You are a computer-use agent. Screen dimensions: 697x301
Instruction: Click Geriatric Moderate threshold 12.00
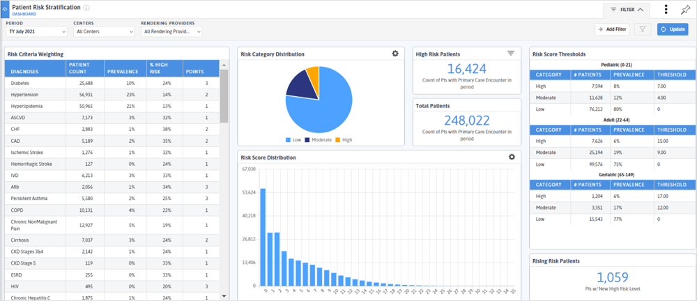pos(664,208)
